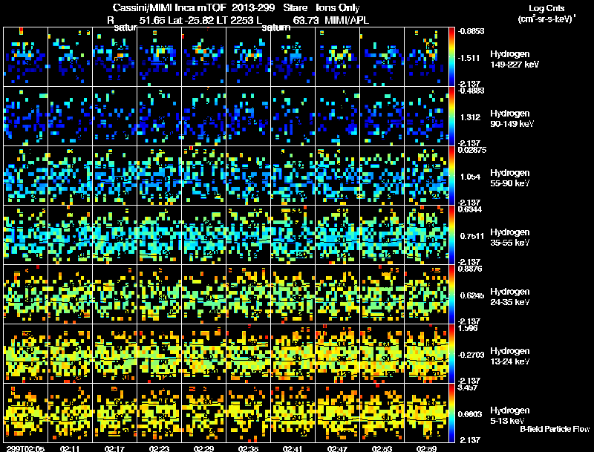The height and width of the screenshot is (452, 594).
Task: Click the '0.6603' colorbar value
Action: [471, 415]
